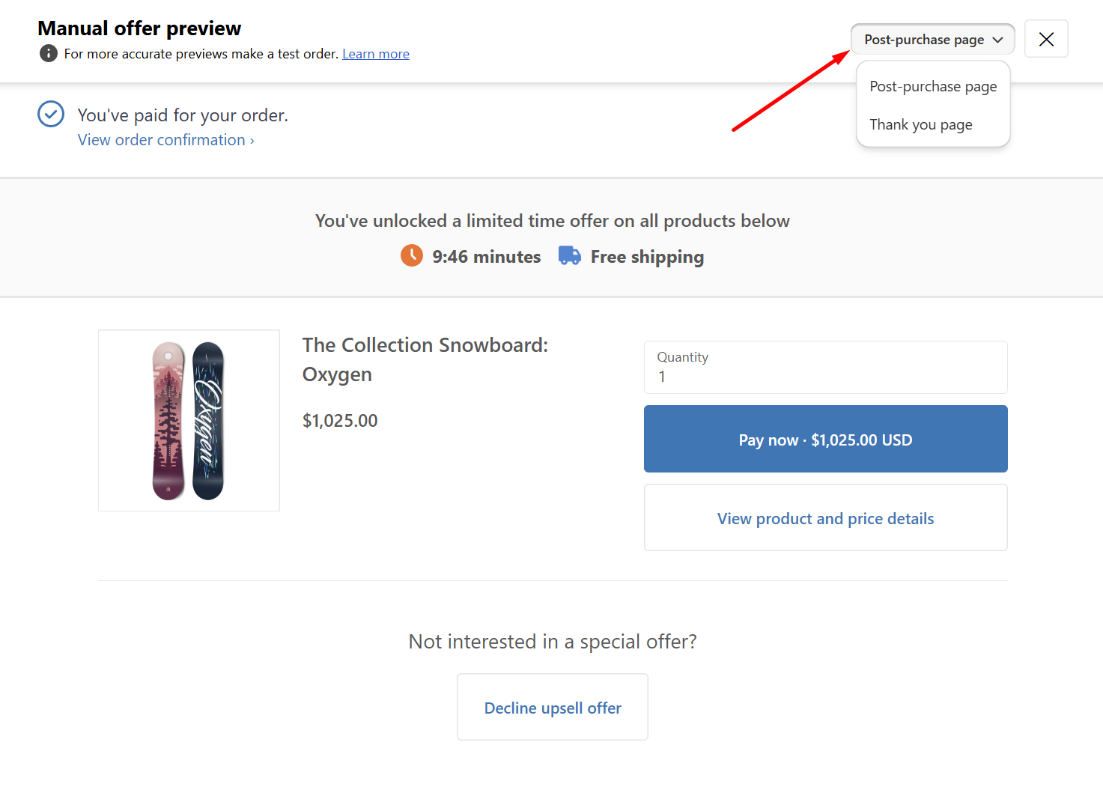Click the 9:46 minutes countdown text

[x=486, y=257]
